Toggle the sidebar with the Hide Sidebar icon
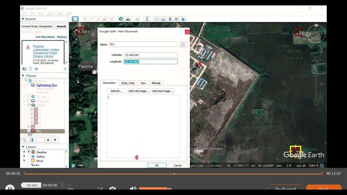 tap(75, 19)
